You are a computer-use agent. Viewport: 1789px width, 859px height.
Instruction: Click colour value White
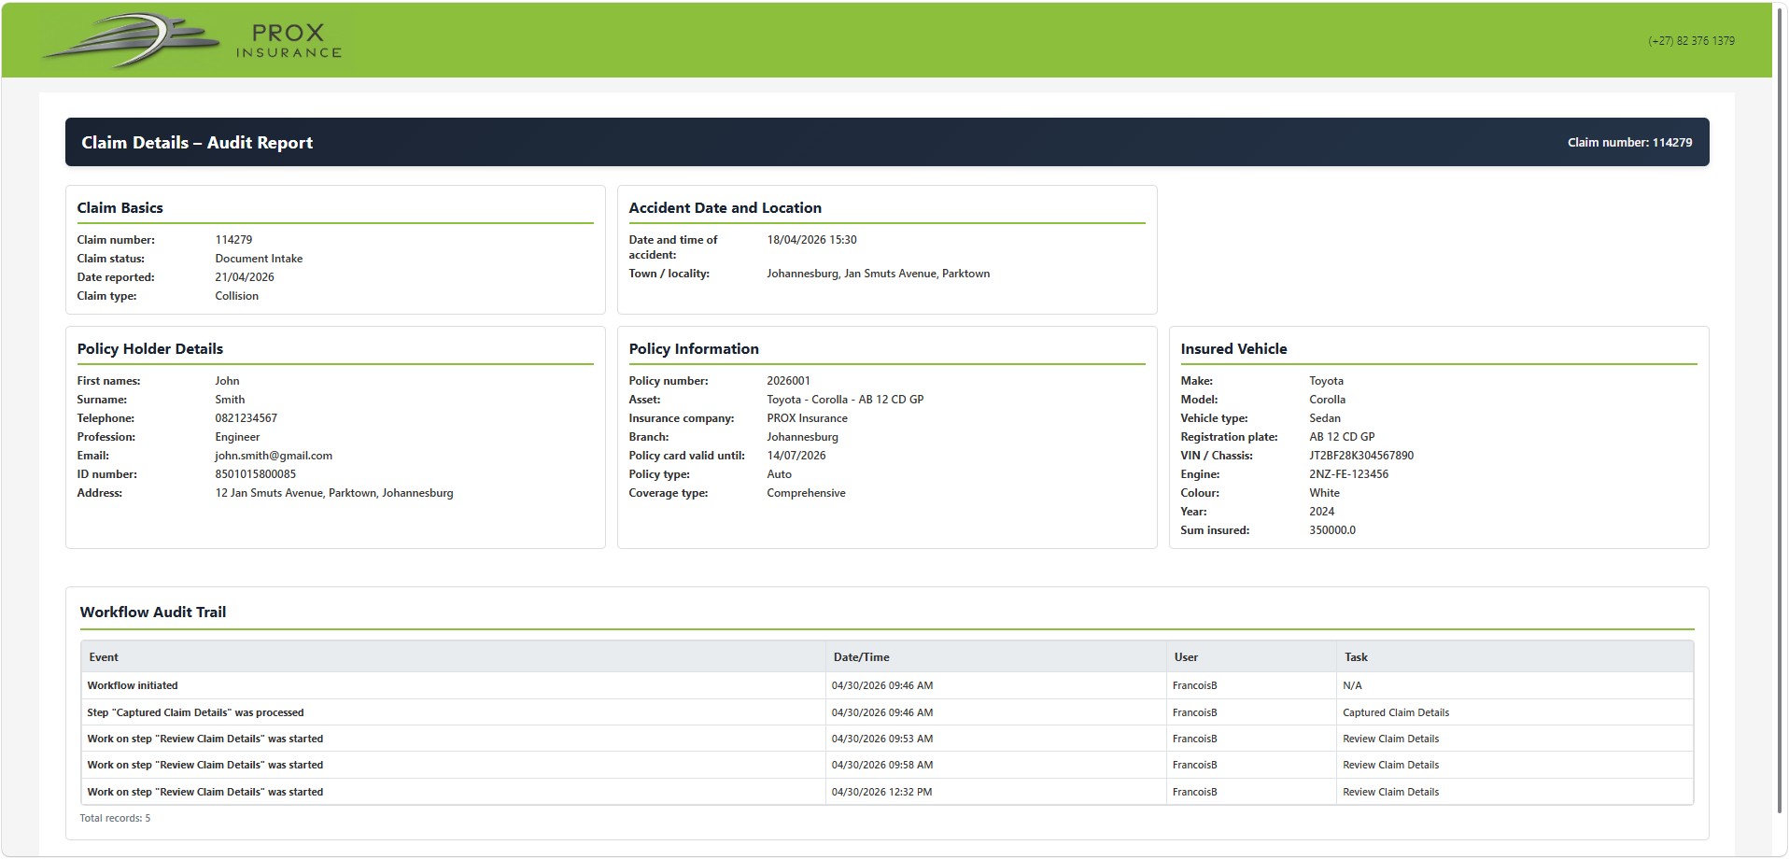1324,493
